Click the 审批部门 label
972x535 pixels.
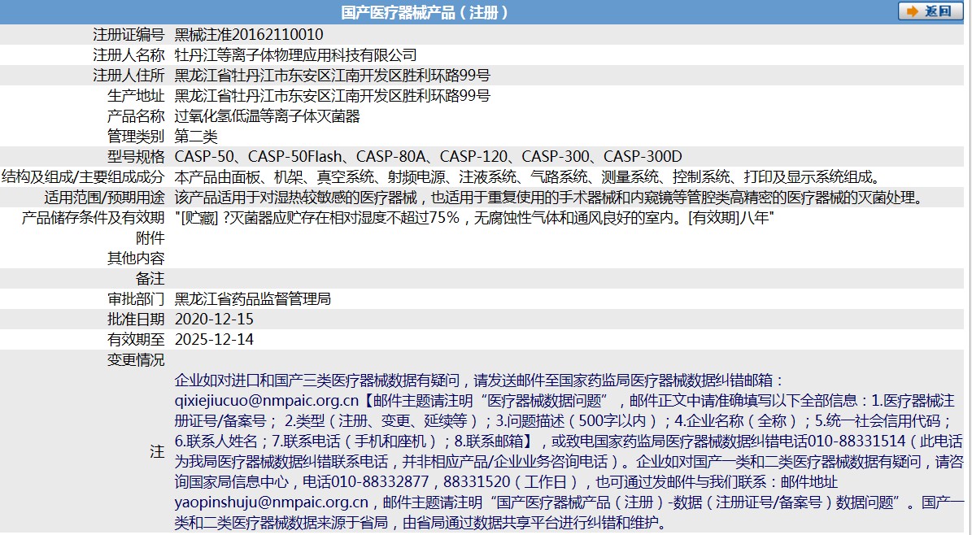(x=136, y=299)
